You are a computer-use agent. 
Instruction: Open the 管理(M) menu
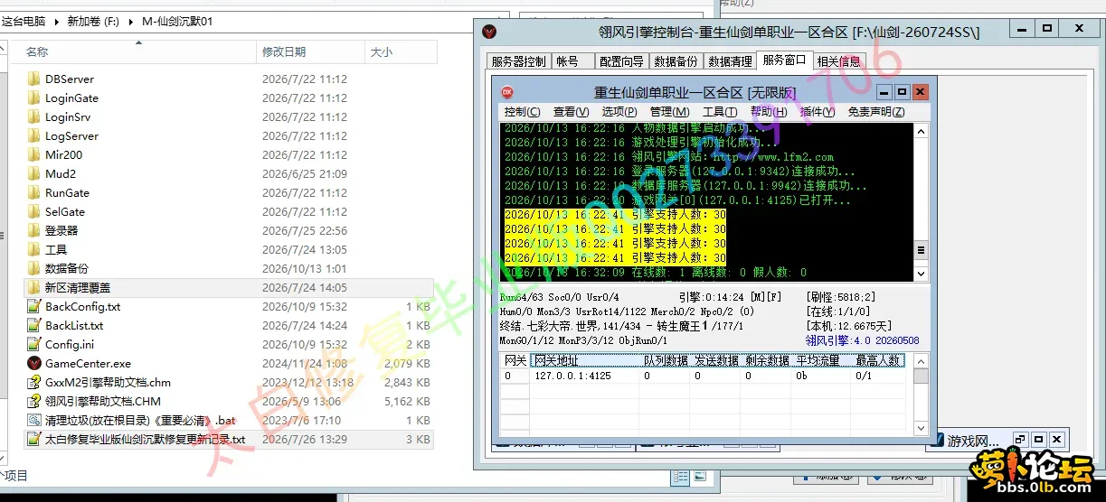point(669,112)
